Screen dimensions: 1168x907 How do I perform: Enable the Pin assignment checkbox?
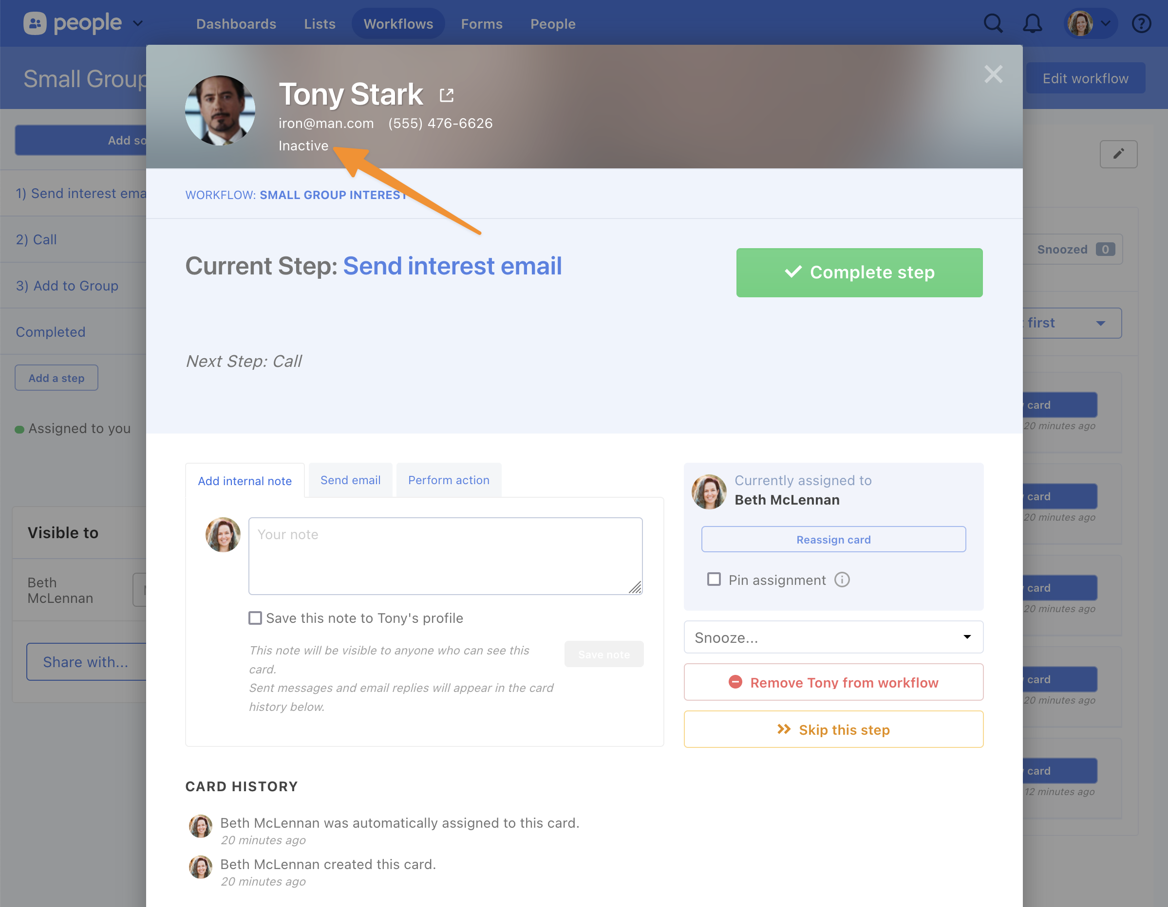coord(714,580)
